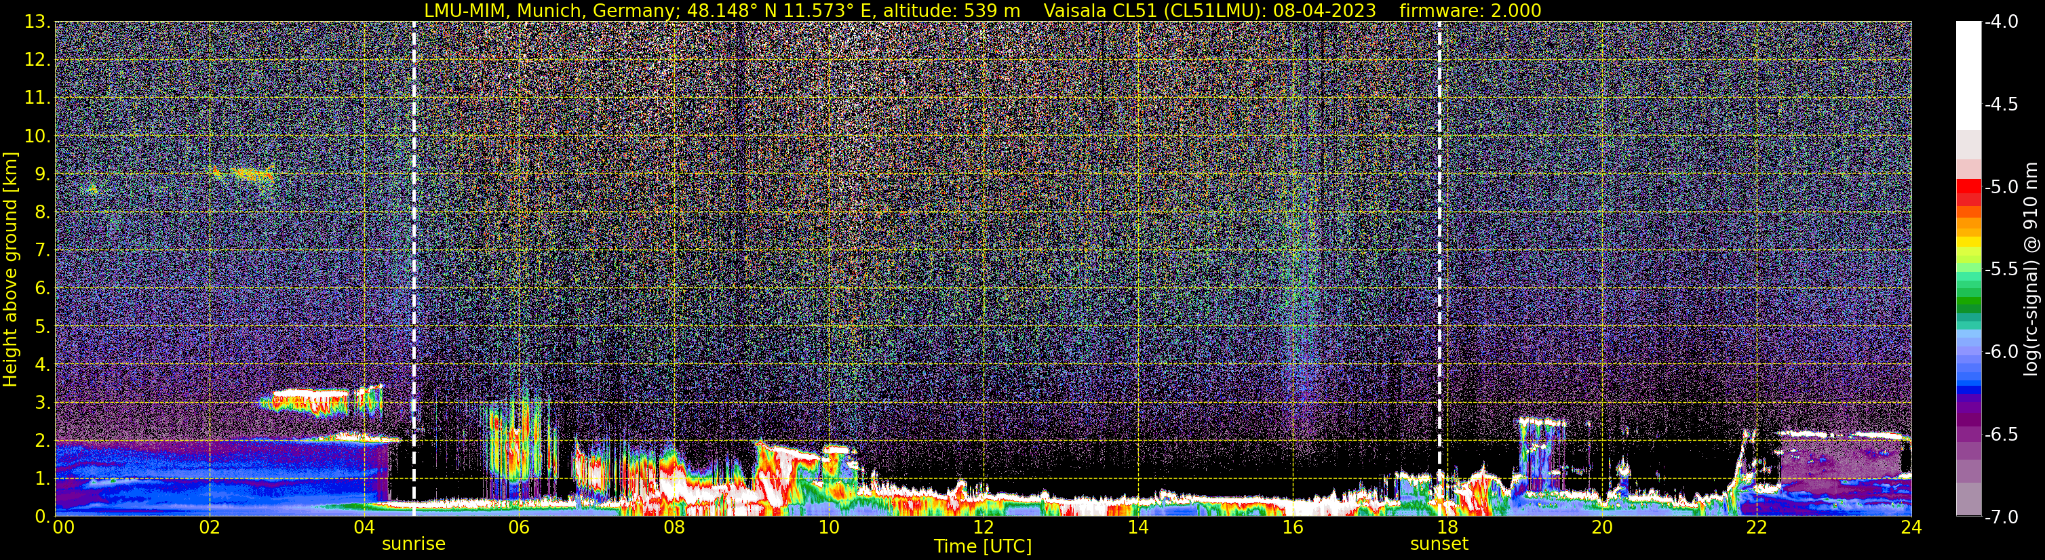Click the '6.' height axis tick label
Screen dimensions: 2045x560
[42, 289]
